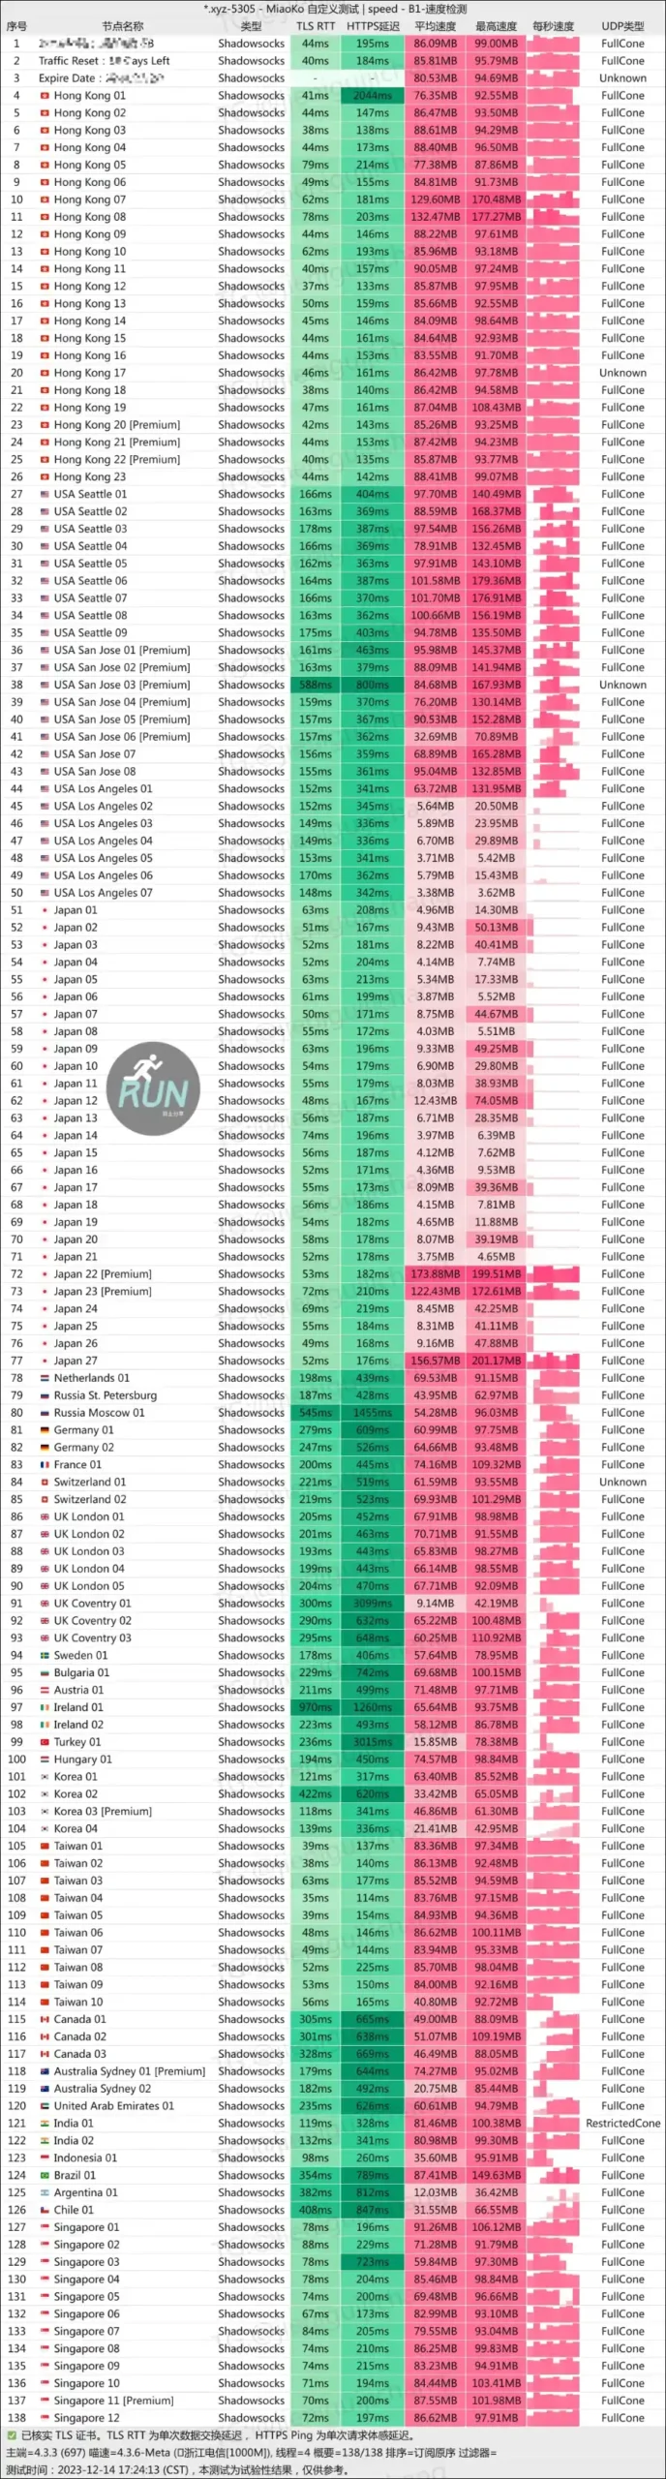Click the Netherlands 01 flag icon
666x2479 pixels.
pyautogui.click(x=45, y=1378)
